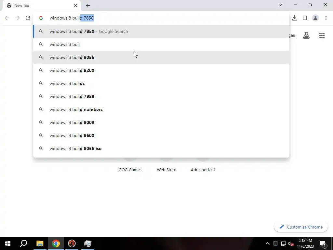The height and width of the screenshot is (250, 333).
Task: Open the Web Store shortcut
Action: [166, 170]
